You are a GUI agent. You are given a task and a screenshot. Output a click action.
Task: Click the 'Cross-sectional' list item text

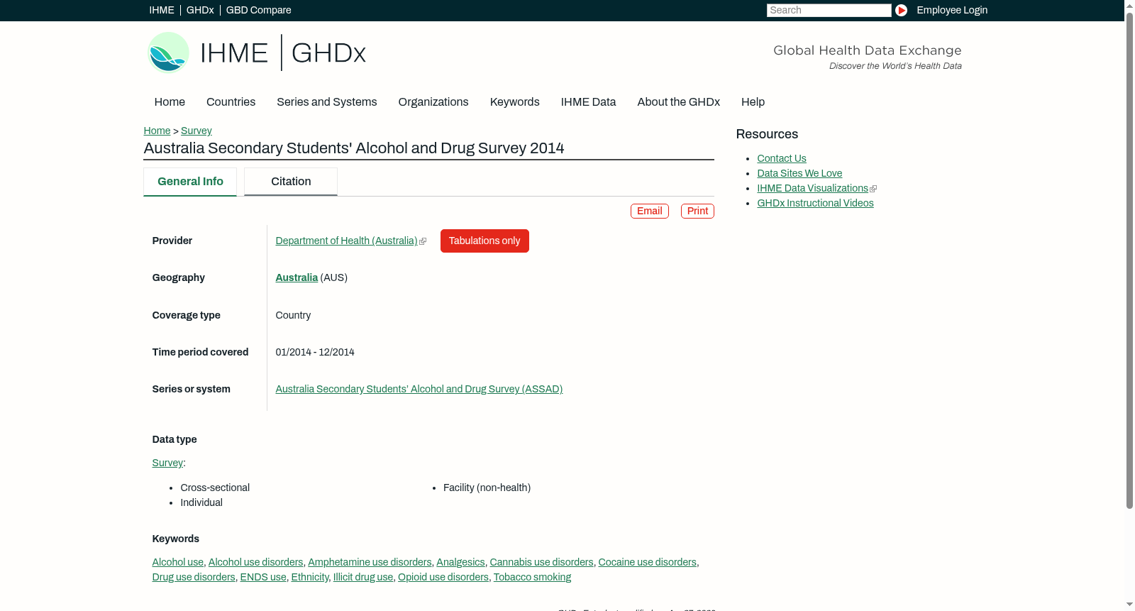point(215,488)
